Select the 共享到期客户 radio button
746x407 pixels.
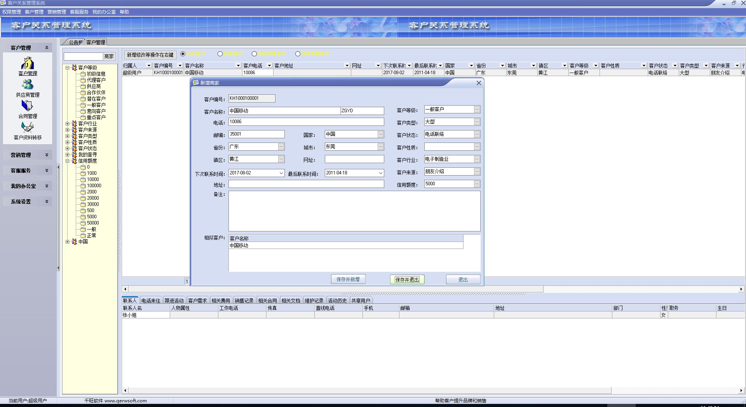click(298, 54)
